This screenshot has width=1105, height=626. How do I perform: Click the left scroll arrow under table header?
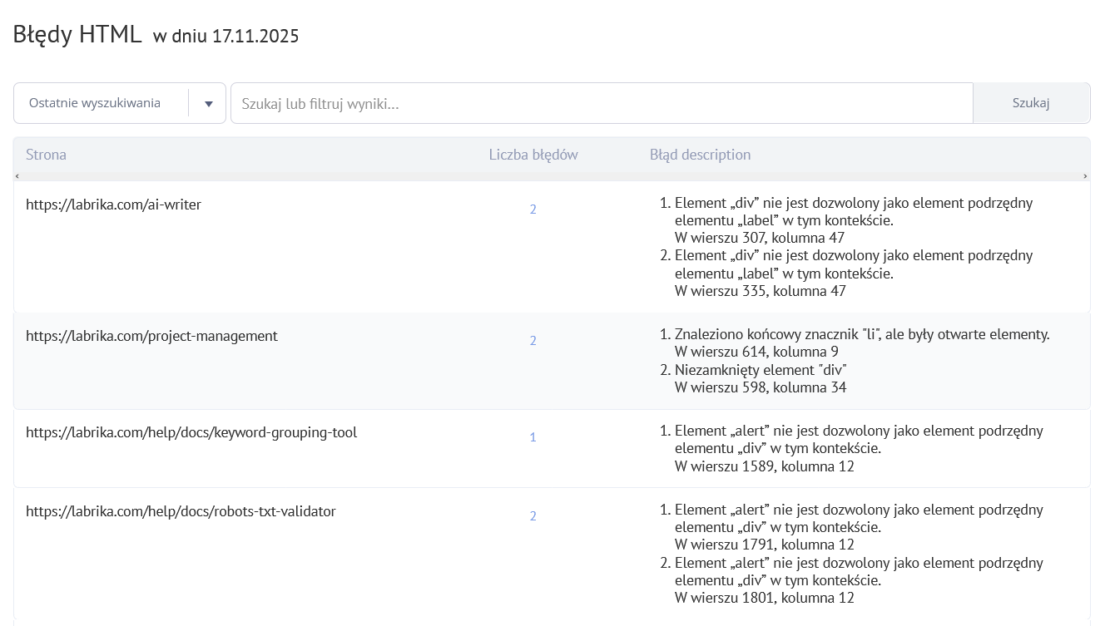(x=17, y=176)
